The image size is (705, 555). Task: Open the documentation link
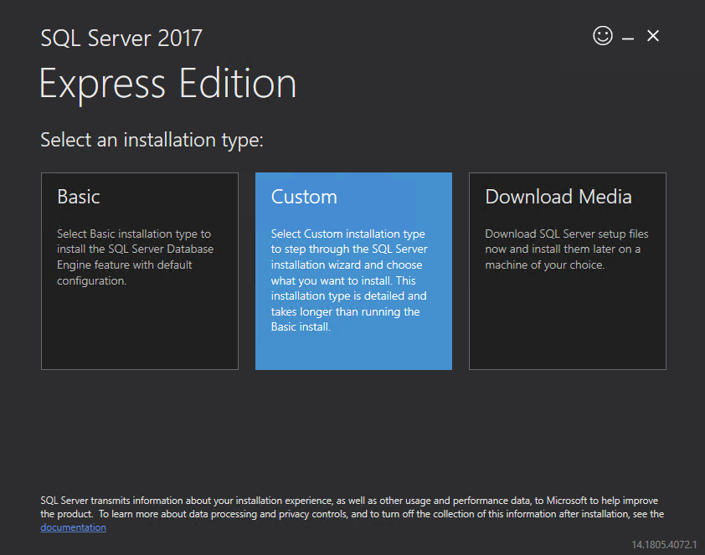coord(74,527)
